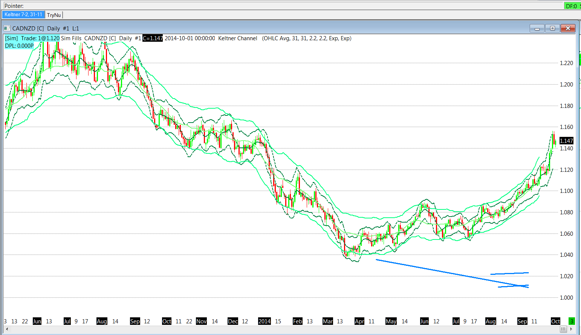This screenshot has width=581, height=335.
Task: Click the [Sim] Trade: 1@1.120 label
Action: [x=32, y=38]
